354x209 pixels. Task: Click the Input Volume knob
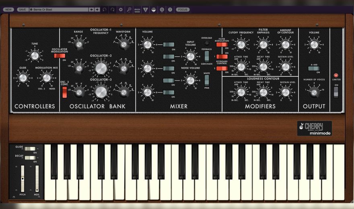coord(190,57)
